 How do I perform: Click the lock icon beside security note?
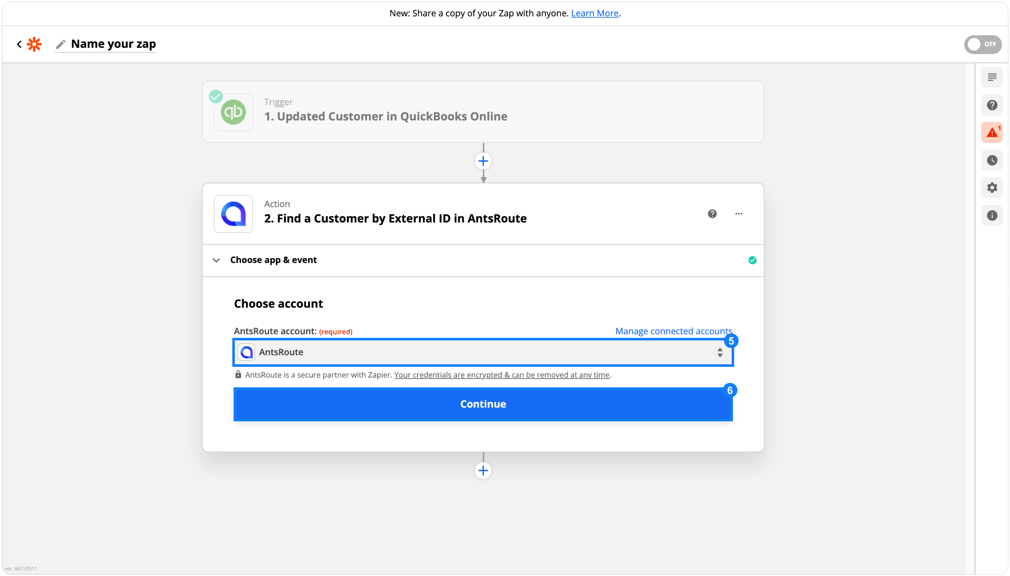pos(238,374)
